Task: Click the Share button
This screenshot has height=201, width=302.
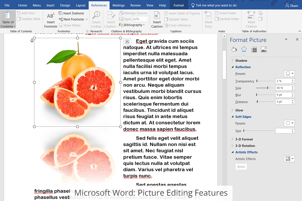Action: 292,5
